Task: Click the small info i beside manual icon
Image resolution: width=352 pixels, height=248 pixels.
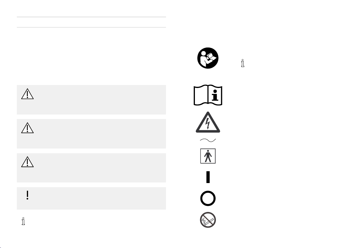Action: (x=242, y=63)
